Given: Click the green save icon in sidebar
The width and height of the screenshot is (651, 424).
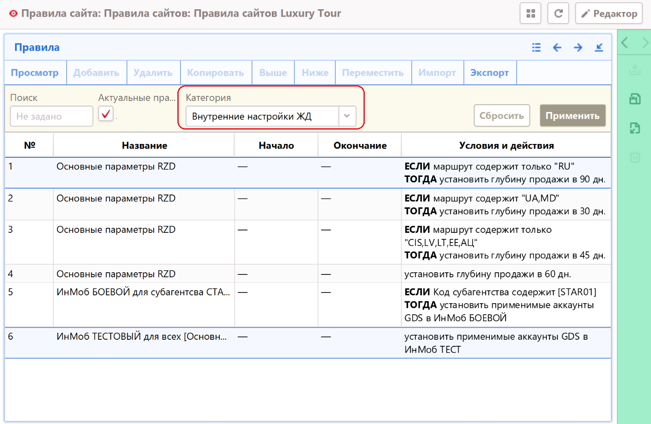Looking at the screenshot, I should click(635, 99).
